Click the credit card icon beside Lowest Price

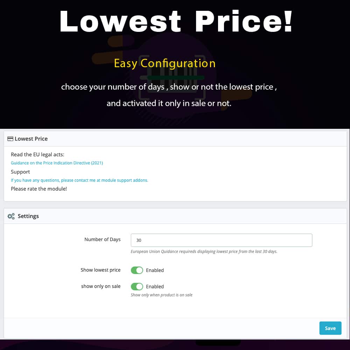[x=10, y=139]
